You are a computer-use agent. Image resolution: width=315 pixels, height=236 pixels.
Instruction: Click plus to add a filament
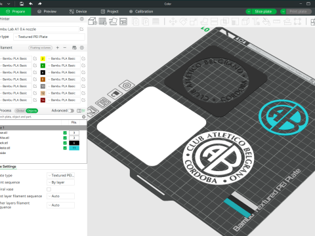pyautogui.click(x=58, y=47)
